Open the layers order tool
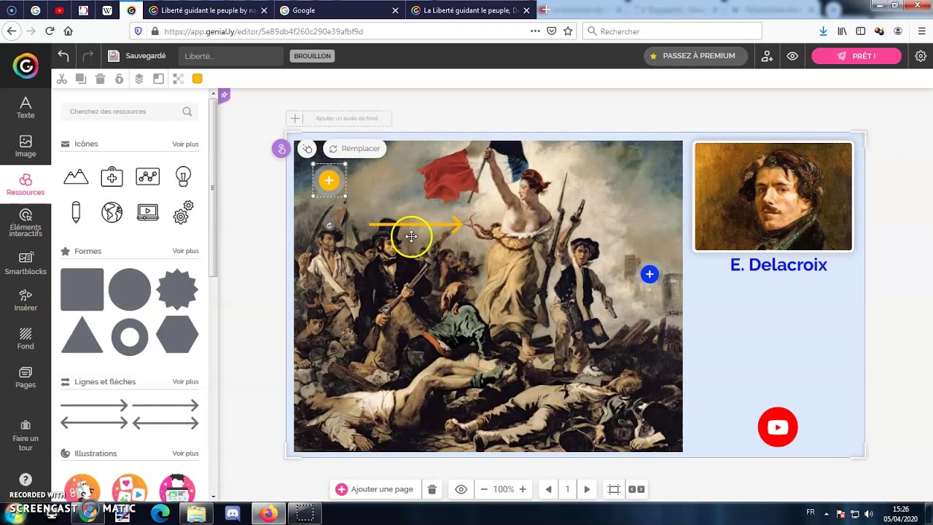Screen dimensions: 933x525 coord(139,79)
